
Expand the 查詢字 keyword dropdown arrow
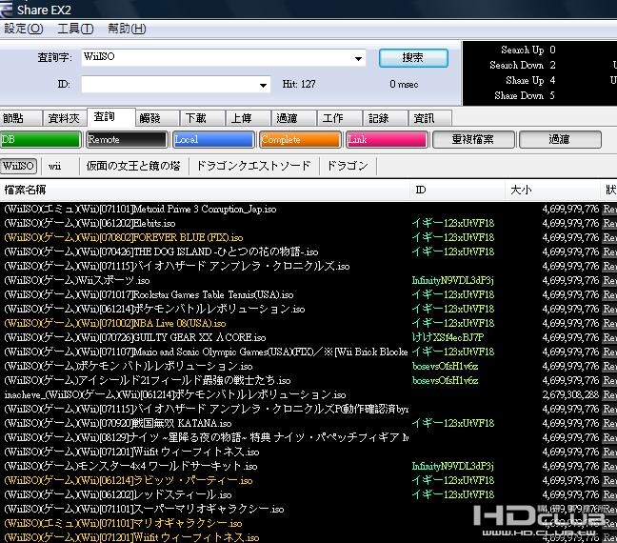[x=358, y=58]
